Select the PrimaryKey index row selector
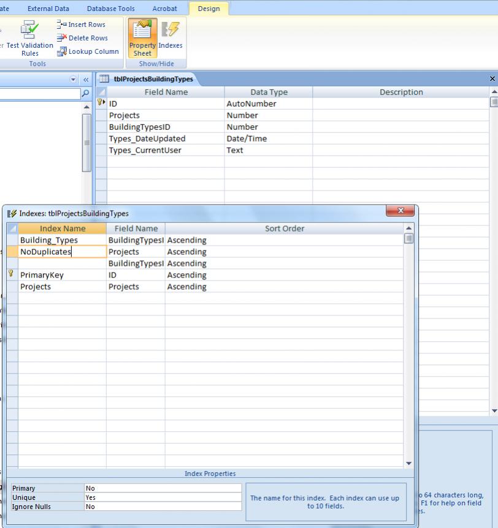The image size is (498, 528). 12,275
